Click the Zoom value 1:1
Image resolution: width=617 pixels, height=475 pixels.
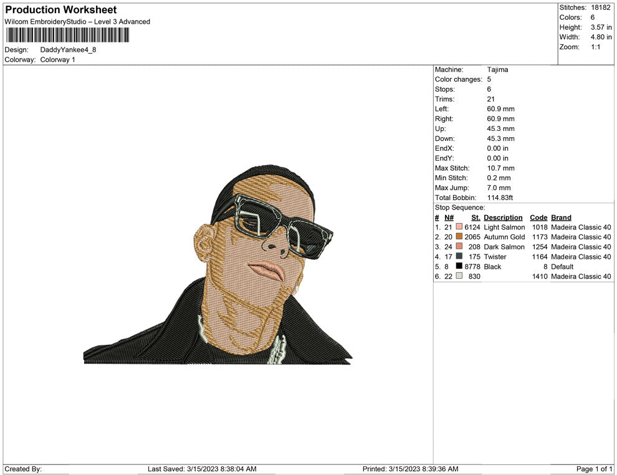click(x=596, y=47)
